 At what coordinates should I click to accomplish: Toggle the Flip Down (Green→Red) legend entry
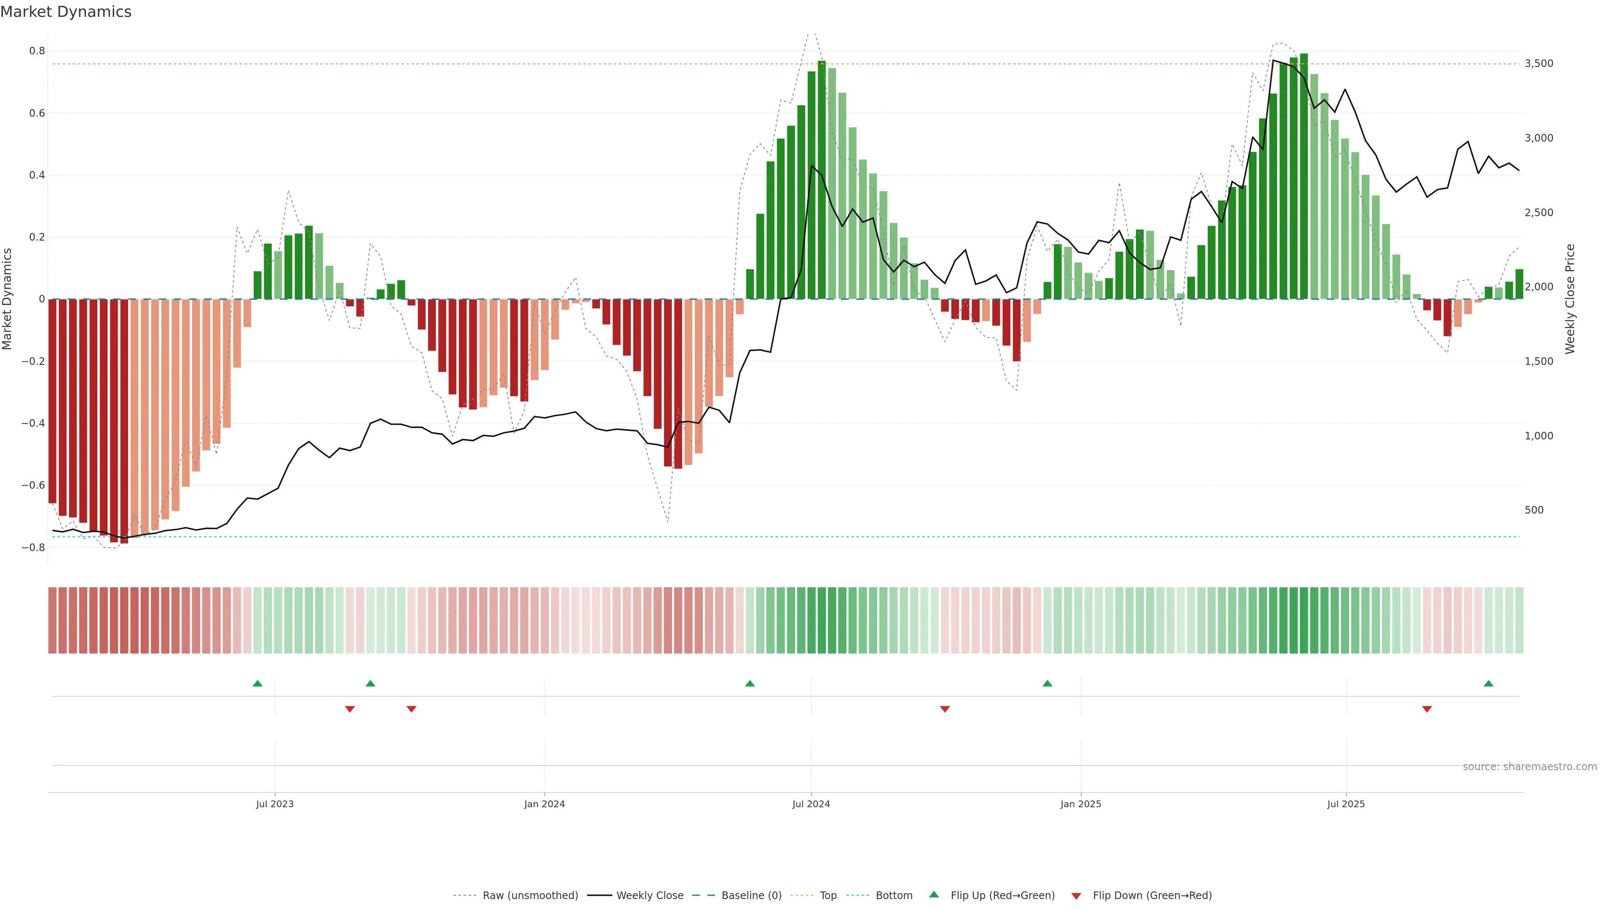[1152, 896]
